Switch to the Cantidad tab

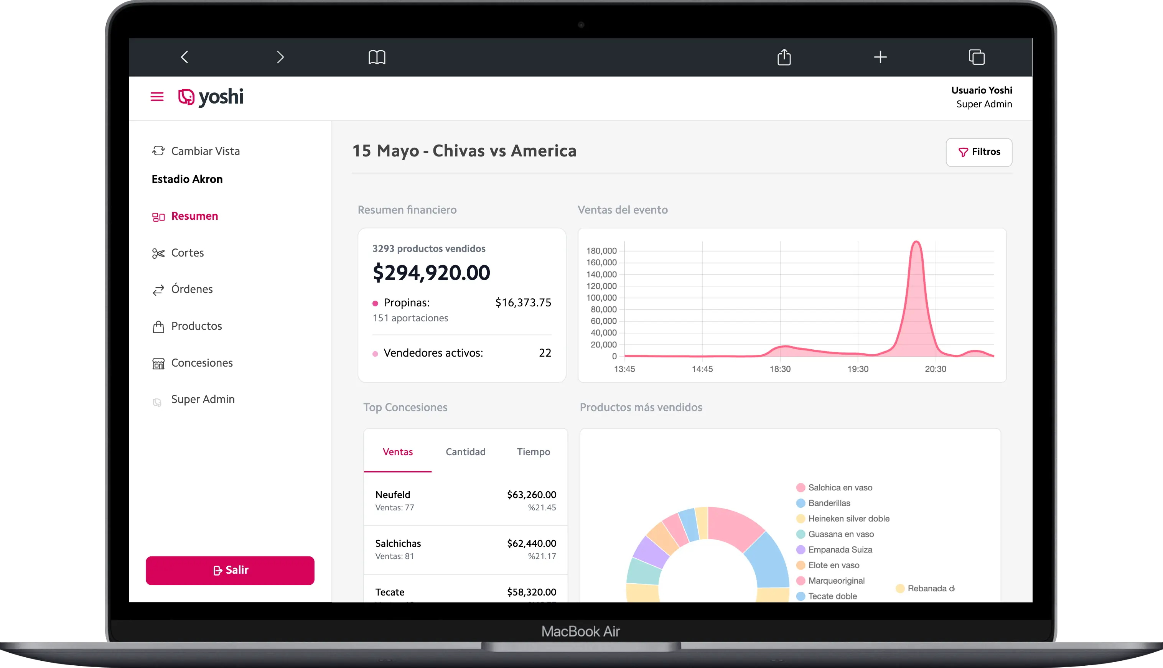pos(465,452)
